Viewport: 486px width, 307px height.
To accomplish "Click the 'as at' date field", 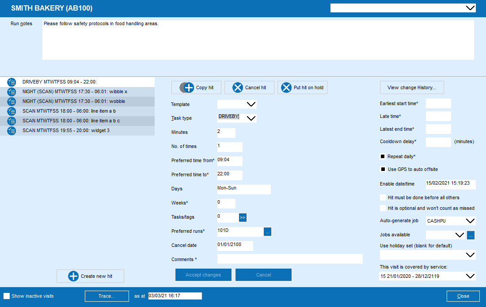I will [x=175, y=296].
